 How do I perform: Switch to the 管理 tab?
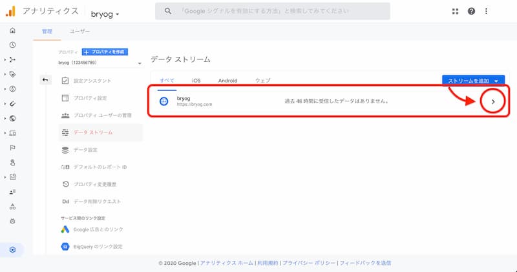(47, 31)
